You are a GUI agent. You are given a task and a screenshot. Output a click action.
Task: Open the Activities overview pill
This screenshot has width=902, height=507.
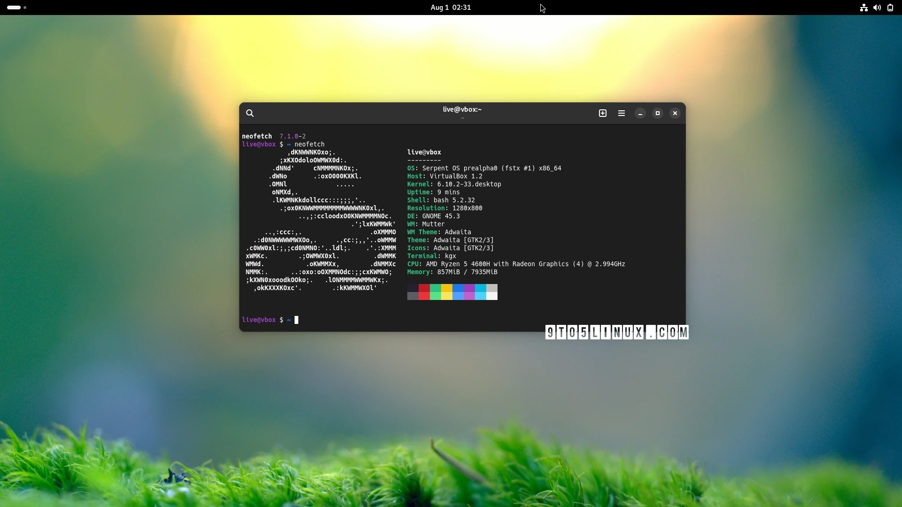pyautogui.click(x=14, y=8)
